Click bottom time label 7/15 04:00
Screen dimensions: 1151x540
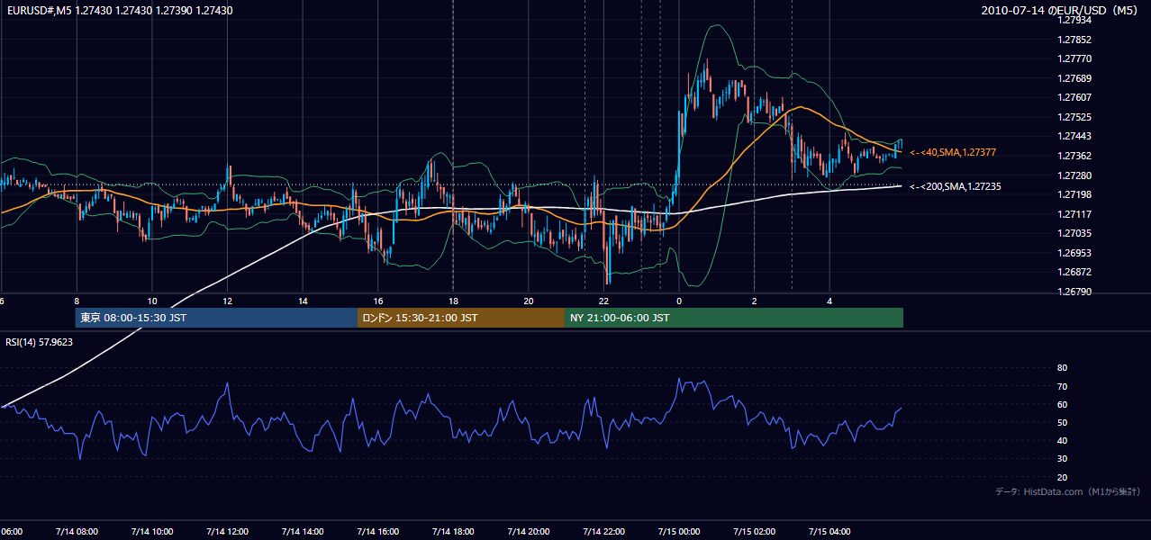pyautogui.click(x=830, y=531)
